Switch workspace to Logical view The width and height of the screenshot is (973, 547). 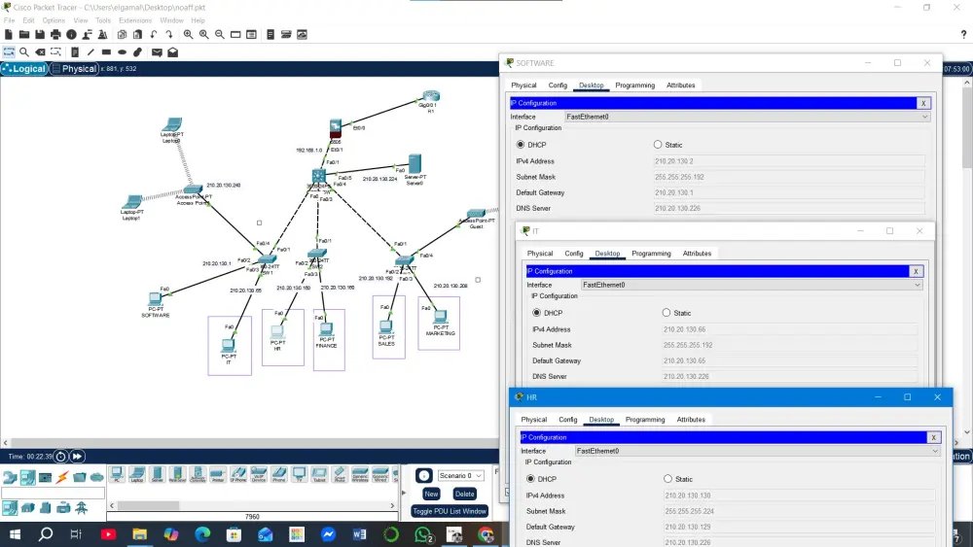(25, 69)
